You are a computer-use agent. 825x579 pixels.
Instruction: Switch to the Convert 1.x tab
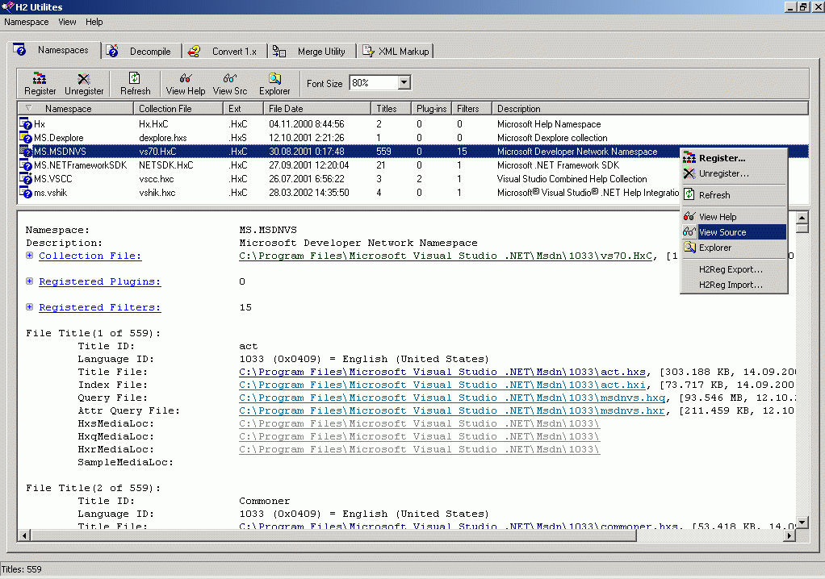(225, 52)
